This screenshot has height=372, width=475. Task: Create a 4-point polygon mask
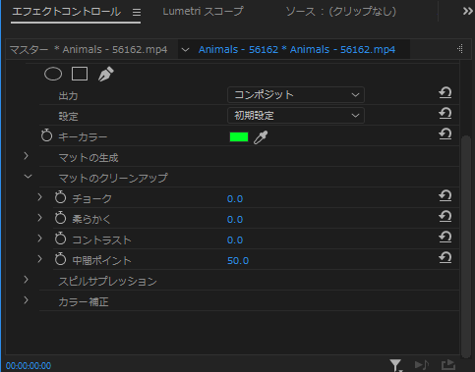click(x=80, y=74)
